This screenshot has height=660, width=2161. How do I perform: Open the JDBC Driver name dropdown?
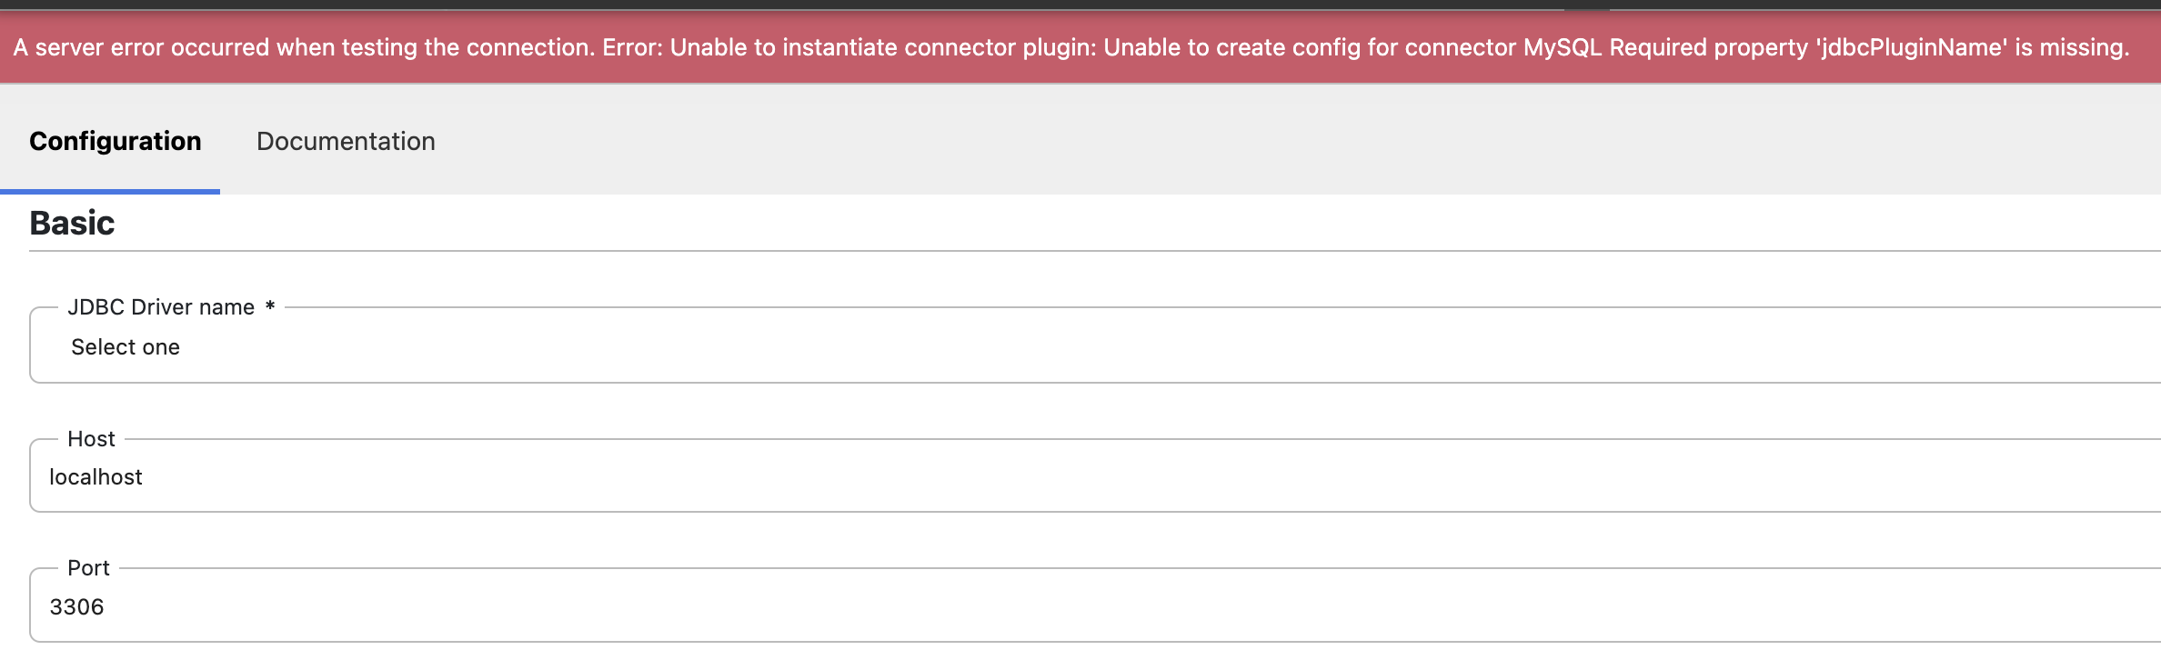coord(1095,345)
